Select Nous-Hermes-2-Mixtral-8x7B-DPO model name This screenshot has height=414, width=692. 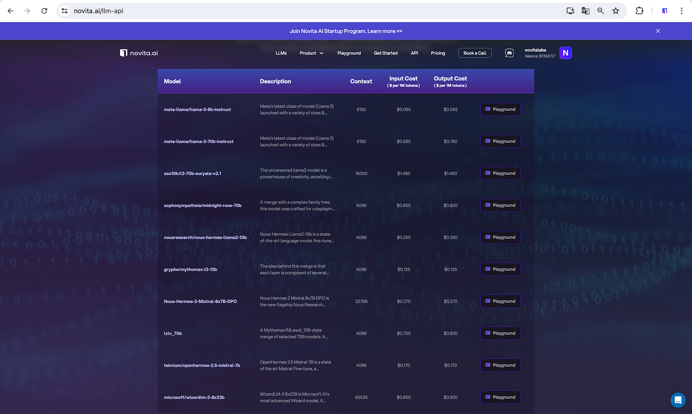[x=200, y=302]
